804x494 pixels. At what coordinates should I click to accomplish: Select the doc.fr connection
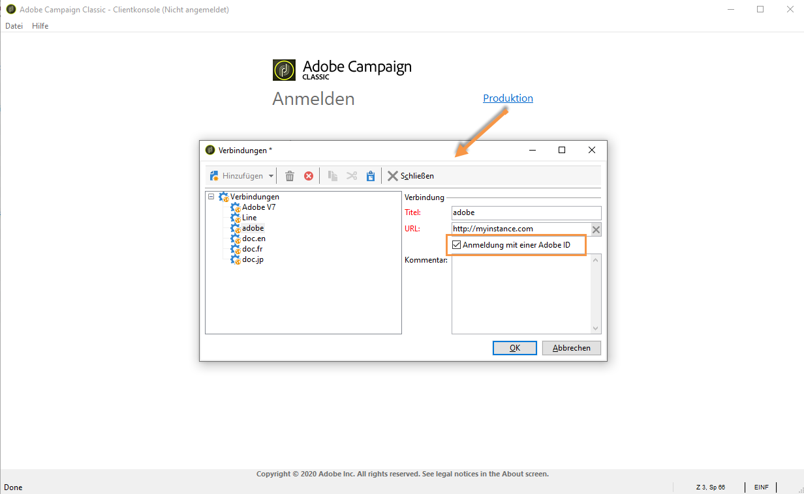coord(253,249)
